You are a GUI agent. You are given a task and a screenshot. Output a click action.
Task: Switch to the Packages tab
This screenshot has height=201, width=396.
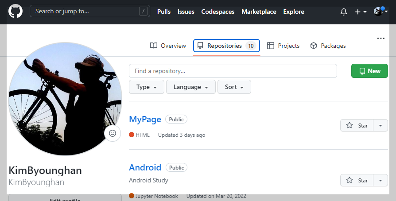click(x=328, y=46)
